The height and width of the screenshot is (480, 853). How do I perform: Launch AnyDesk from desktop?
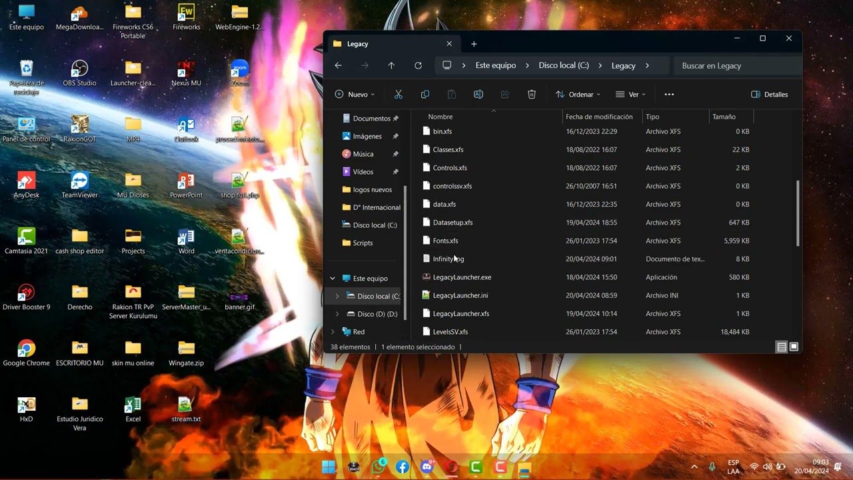coord(27,185)
